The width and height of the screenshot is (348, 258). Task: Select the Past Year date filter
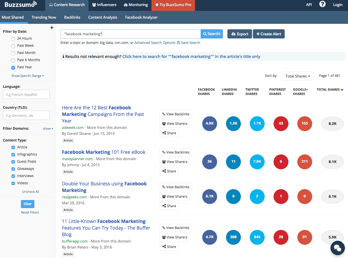click(13, 68)
